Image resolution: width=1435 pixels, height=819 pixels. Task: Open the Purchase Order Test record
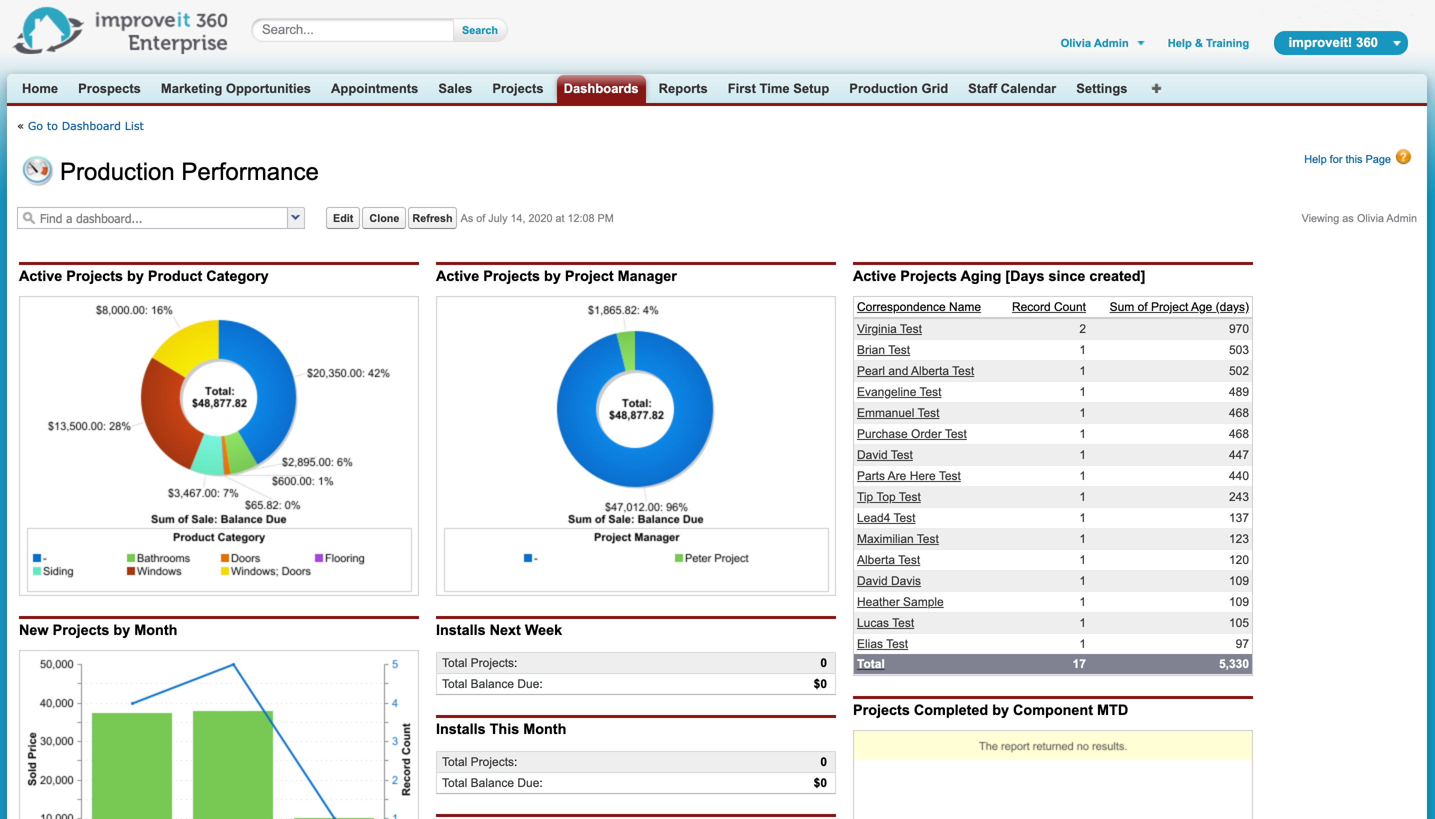pyautogui.click(x=911, y=433)
